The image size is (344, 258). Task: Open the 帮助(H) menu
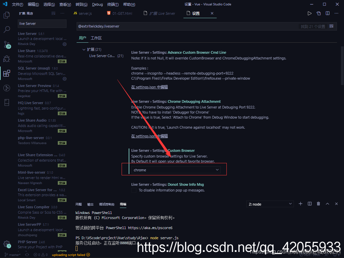pyautogui.click(x=129, y=4)
